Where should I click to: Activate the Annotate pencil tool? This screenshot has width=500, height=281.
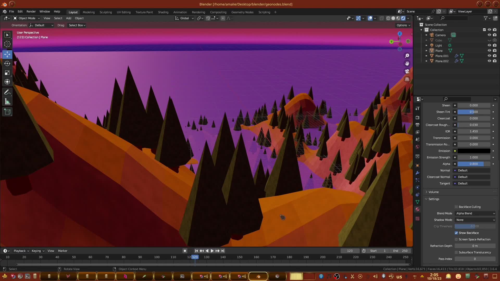click(7, 92)
